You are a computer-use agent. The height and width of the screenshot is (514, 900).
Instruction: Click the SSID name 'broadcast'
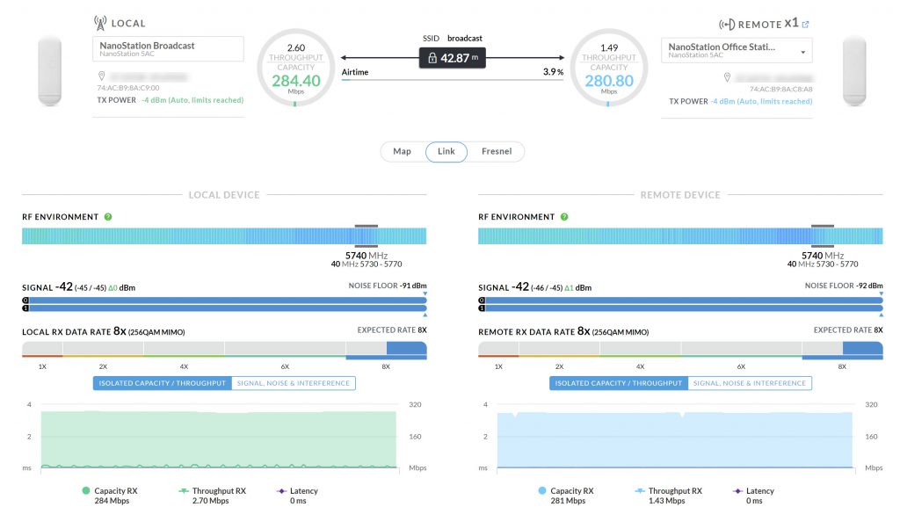pyautogui.click(x=465, y=39)
